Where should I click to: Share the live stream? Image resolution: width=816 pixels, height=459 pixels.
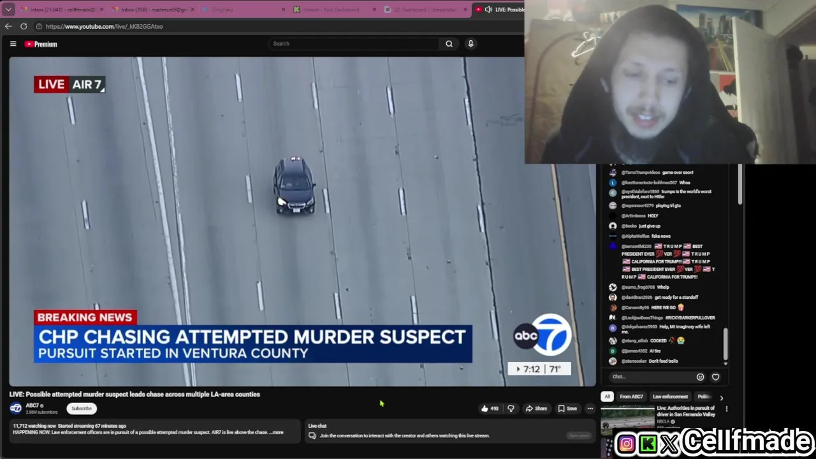pyautogui.click(x=536, y=409)
